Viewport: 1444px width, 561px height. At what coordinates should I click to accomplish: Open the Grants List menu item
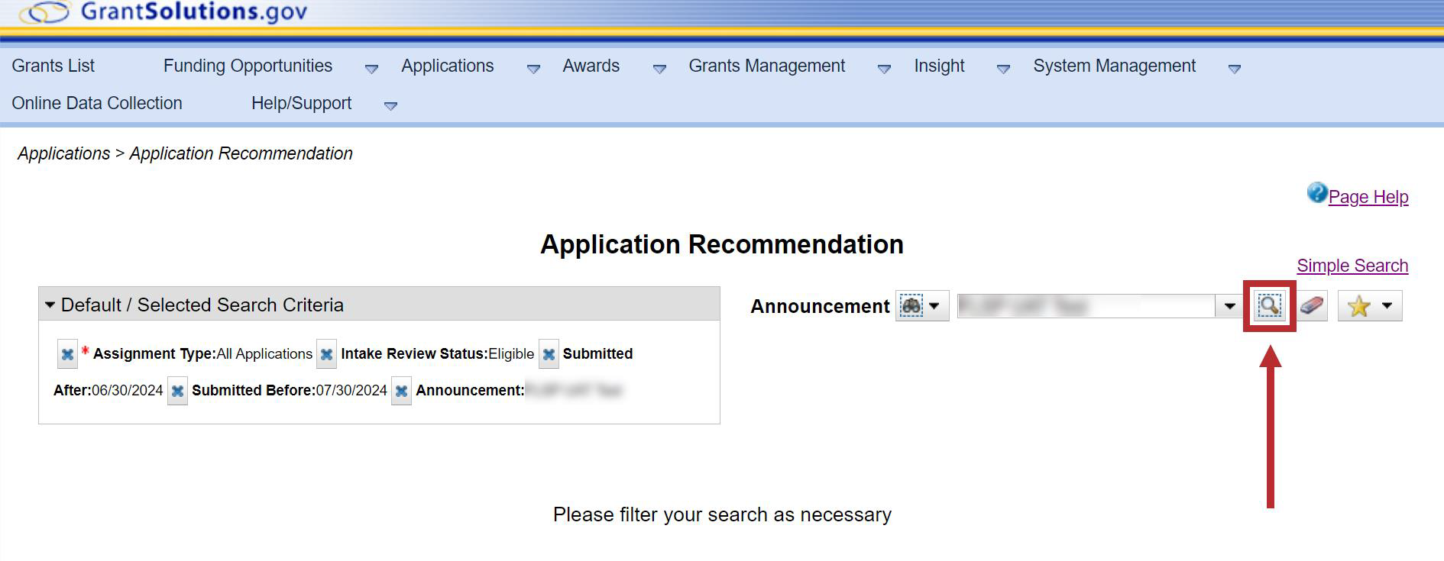[53, 66]
